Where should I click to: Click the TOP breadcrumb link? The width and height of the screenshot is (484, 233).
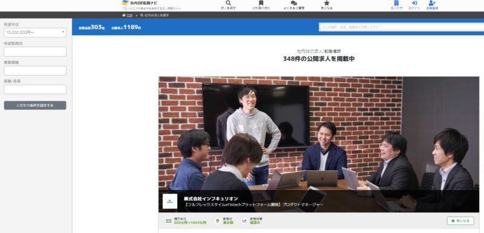point(128,15)
